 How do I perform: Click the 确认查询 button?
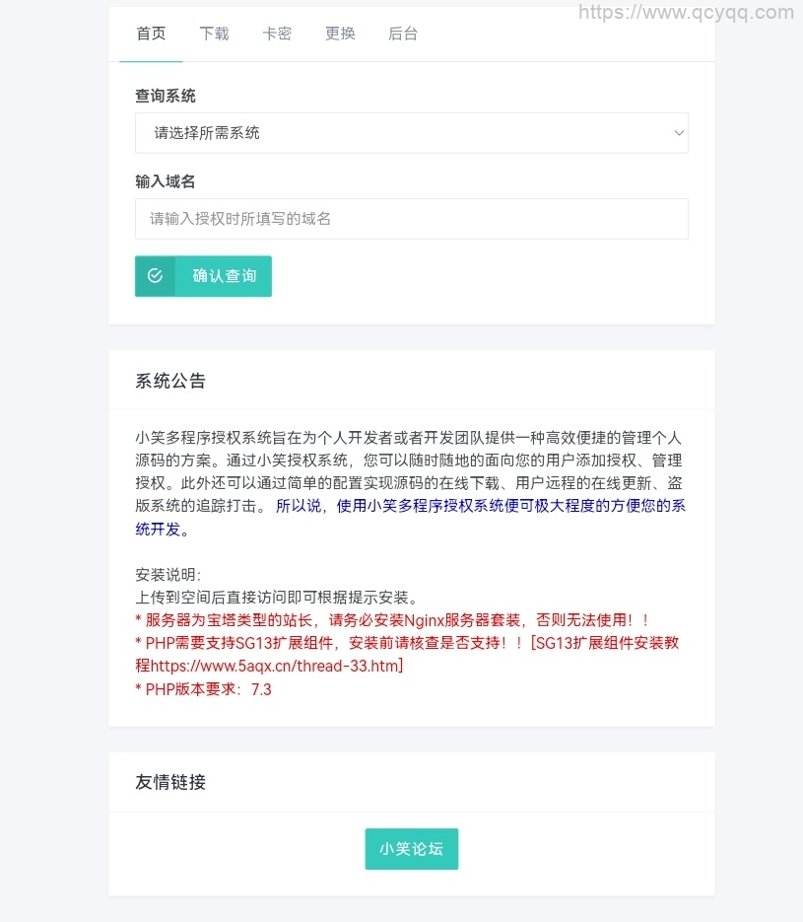point(203,276)
